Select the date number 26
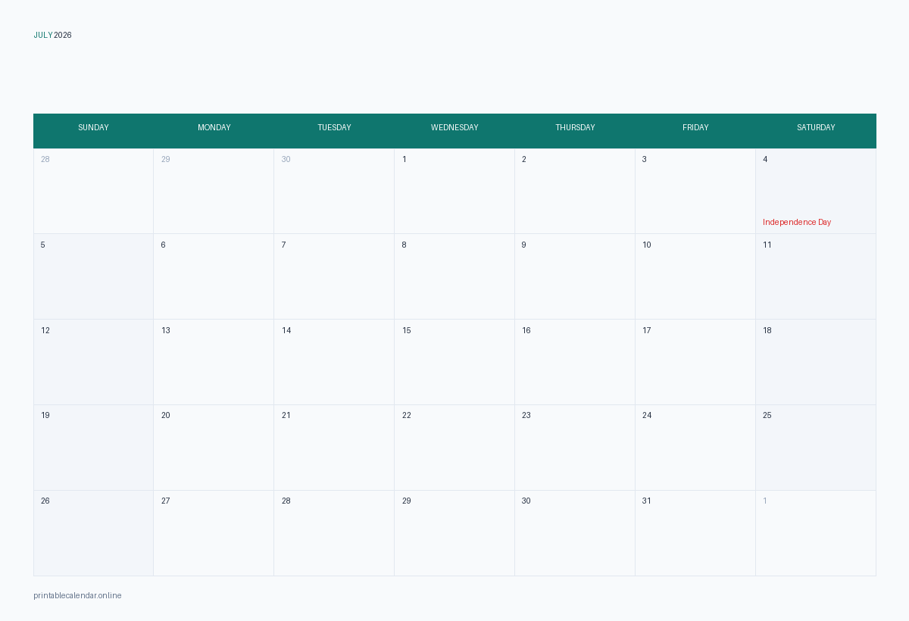The image size is (909, 621). (45, 501)
